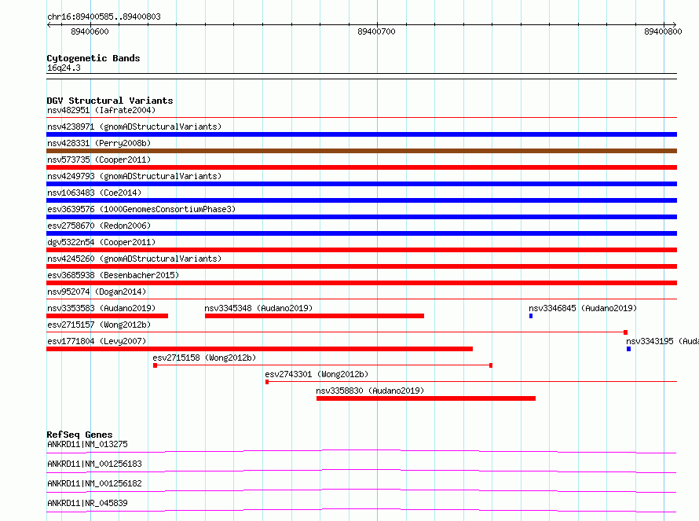Select nsv3346845 (Audano2019) label
This screenshot has height=521, width=699.
coord(583,308)
